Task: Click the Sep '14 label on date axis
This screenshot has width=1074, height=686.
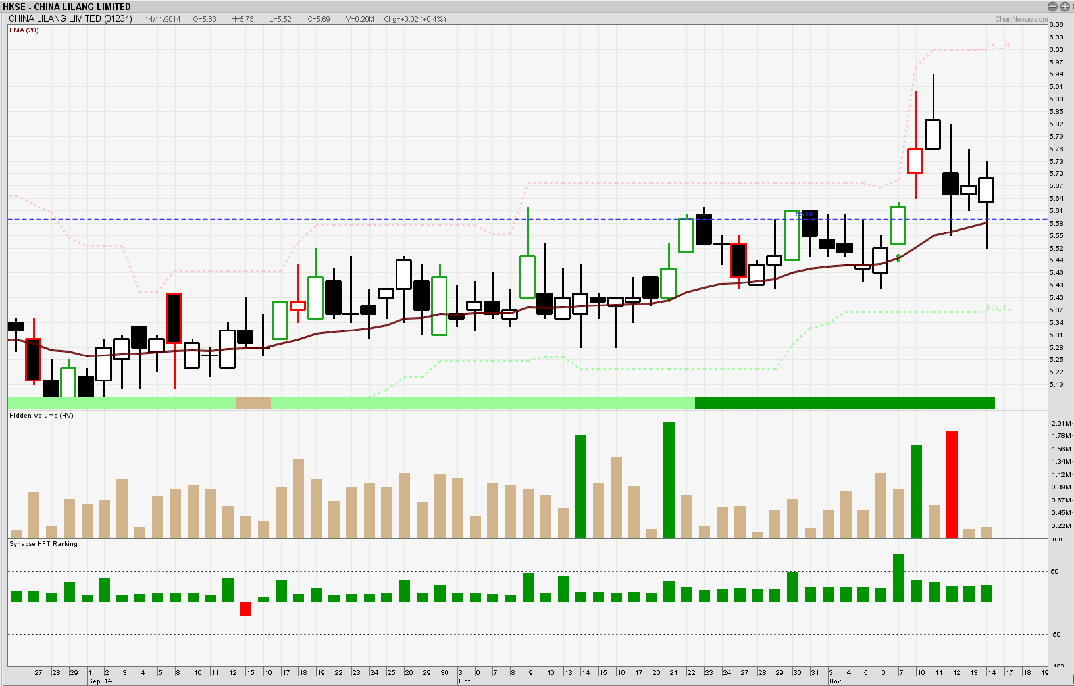Action: point(100,681)
